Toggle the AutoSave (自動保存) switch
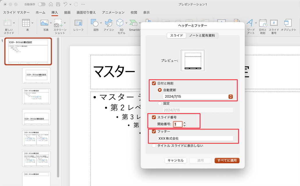This screenshot has width=300, height=186. pos(42,4)
